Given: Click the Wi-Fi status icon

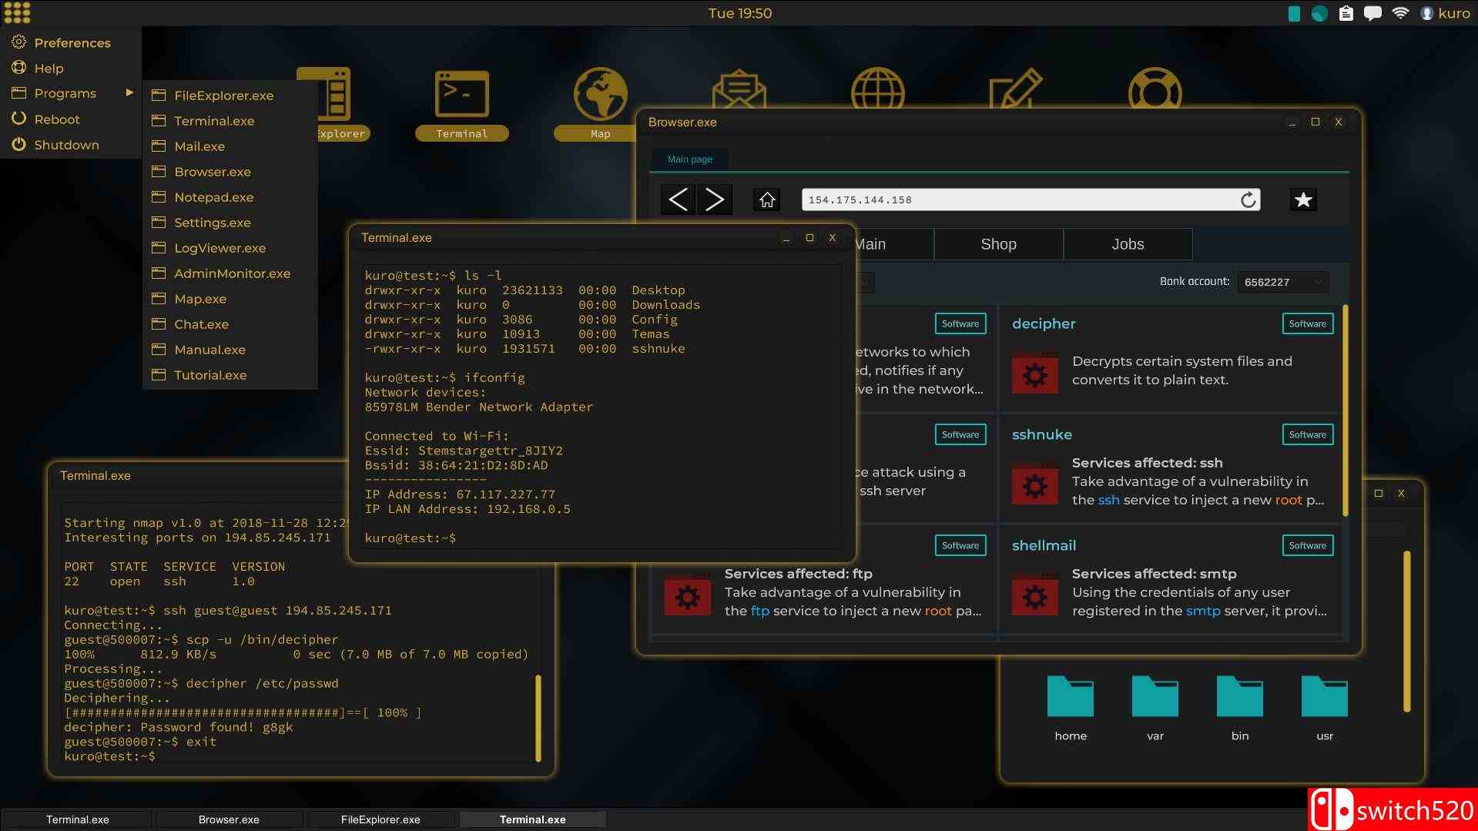Looking at the screenshot, I should click(1400, 13).
